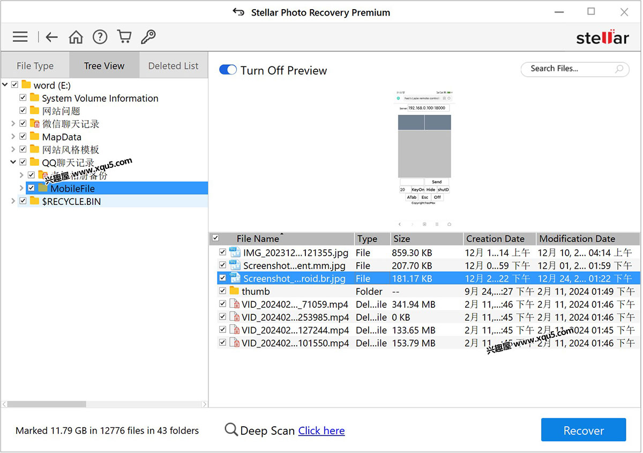Select the 网站风格模板 tree item

point(71,149)
